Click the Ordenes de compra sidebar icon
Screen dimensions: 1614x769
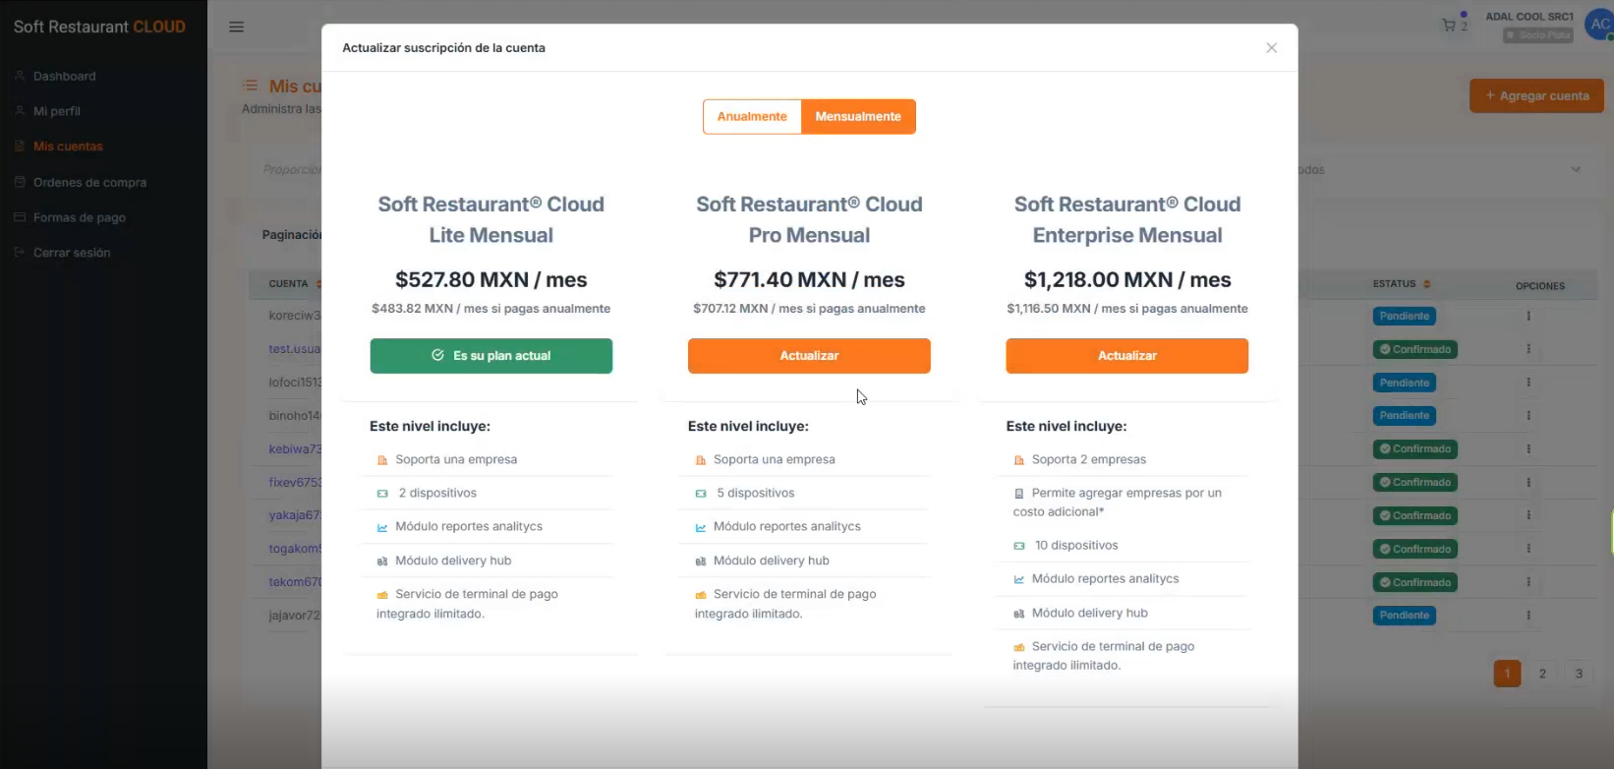pos(20,182)
